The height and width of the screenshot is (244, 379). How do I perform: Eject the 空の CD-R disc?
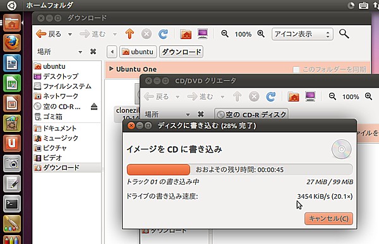[x=94, y=107]
